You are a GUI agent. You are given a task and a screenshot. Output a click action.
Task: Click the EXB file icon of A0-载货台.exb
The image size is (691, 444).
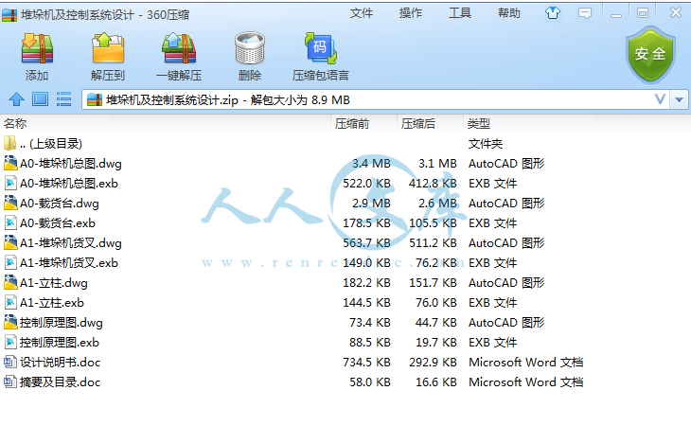click(10, 222)
